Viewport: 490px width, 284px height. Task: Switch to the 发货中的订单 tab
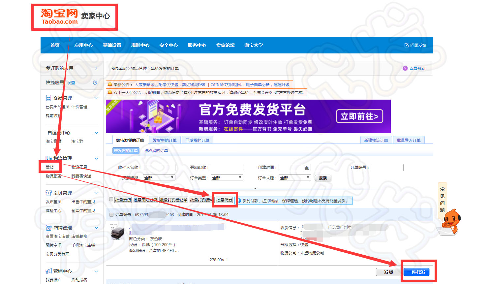(x=165, y=140)
